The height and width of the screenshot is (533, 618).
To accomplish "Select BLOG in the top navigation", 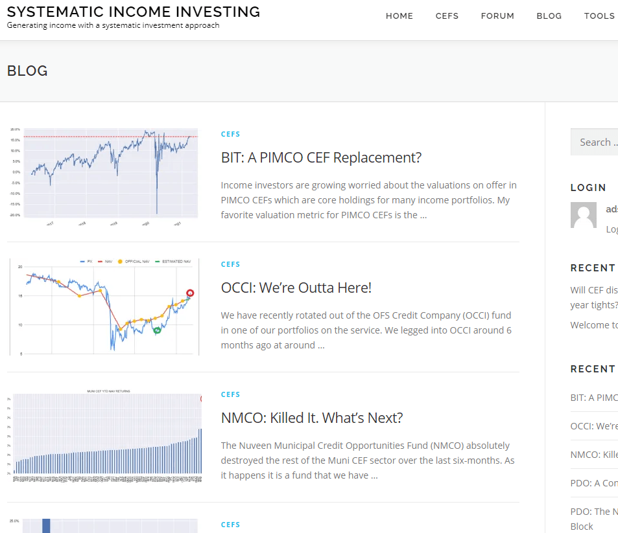I will coord(549,16).
